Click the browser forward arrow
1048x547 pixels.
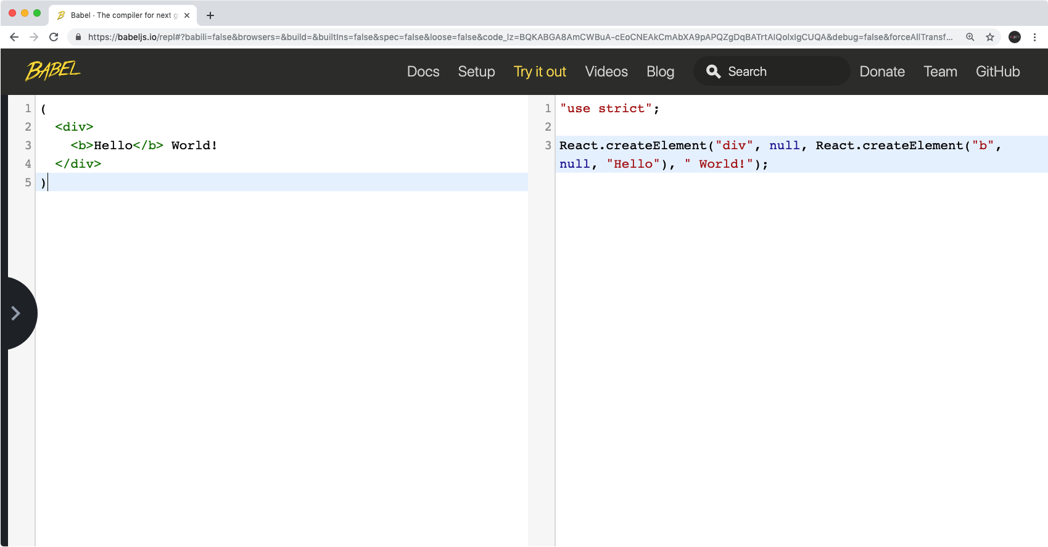[x=34, y=37]
